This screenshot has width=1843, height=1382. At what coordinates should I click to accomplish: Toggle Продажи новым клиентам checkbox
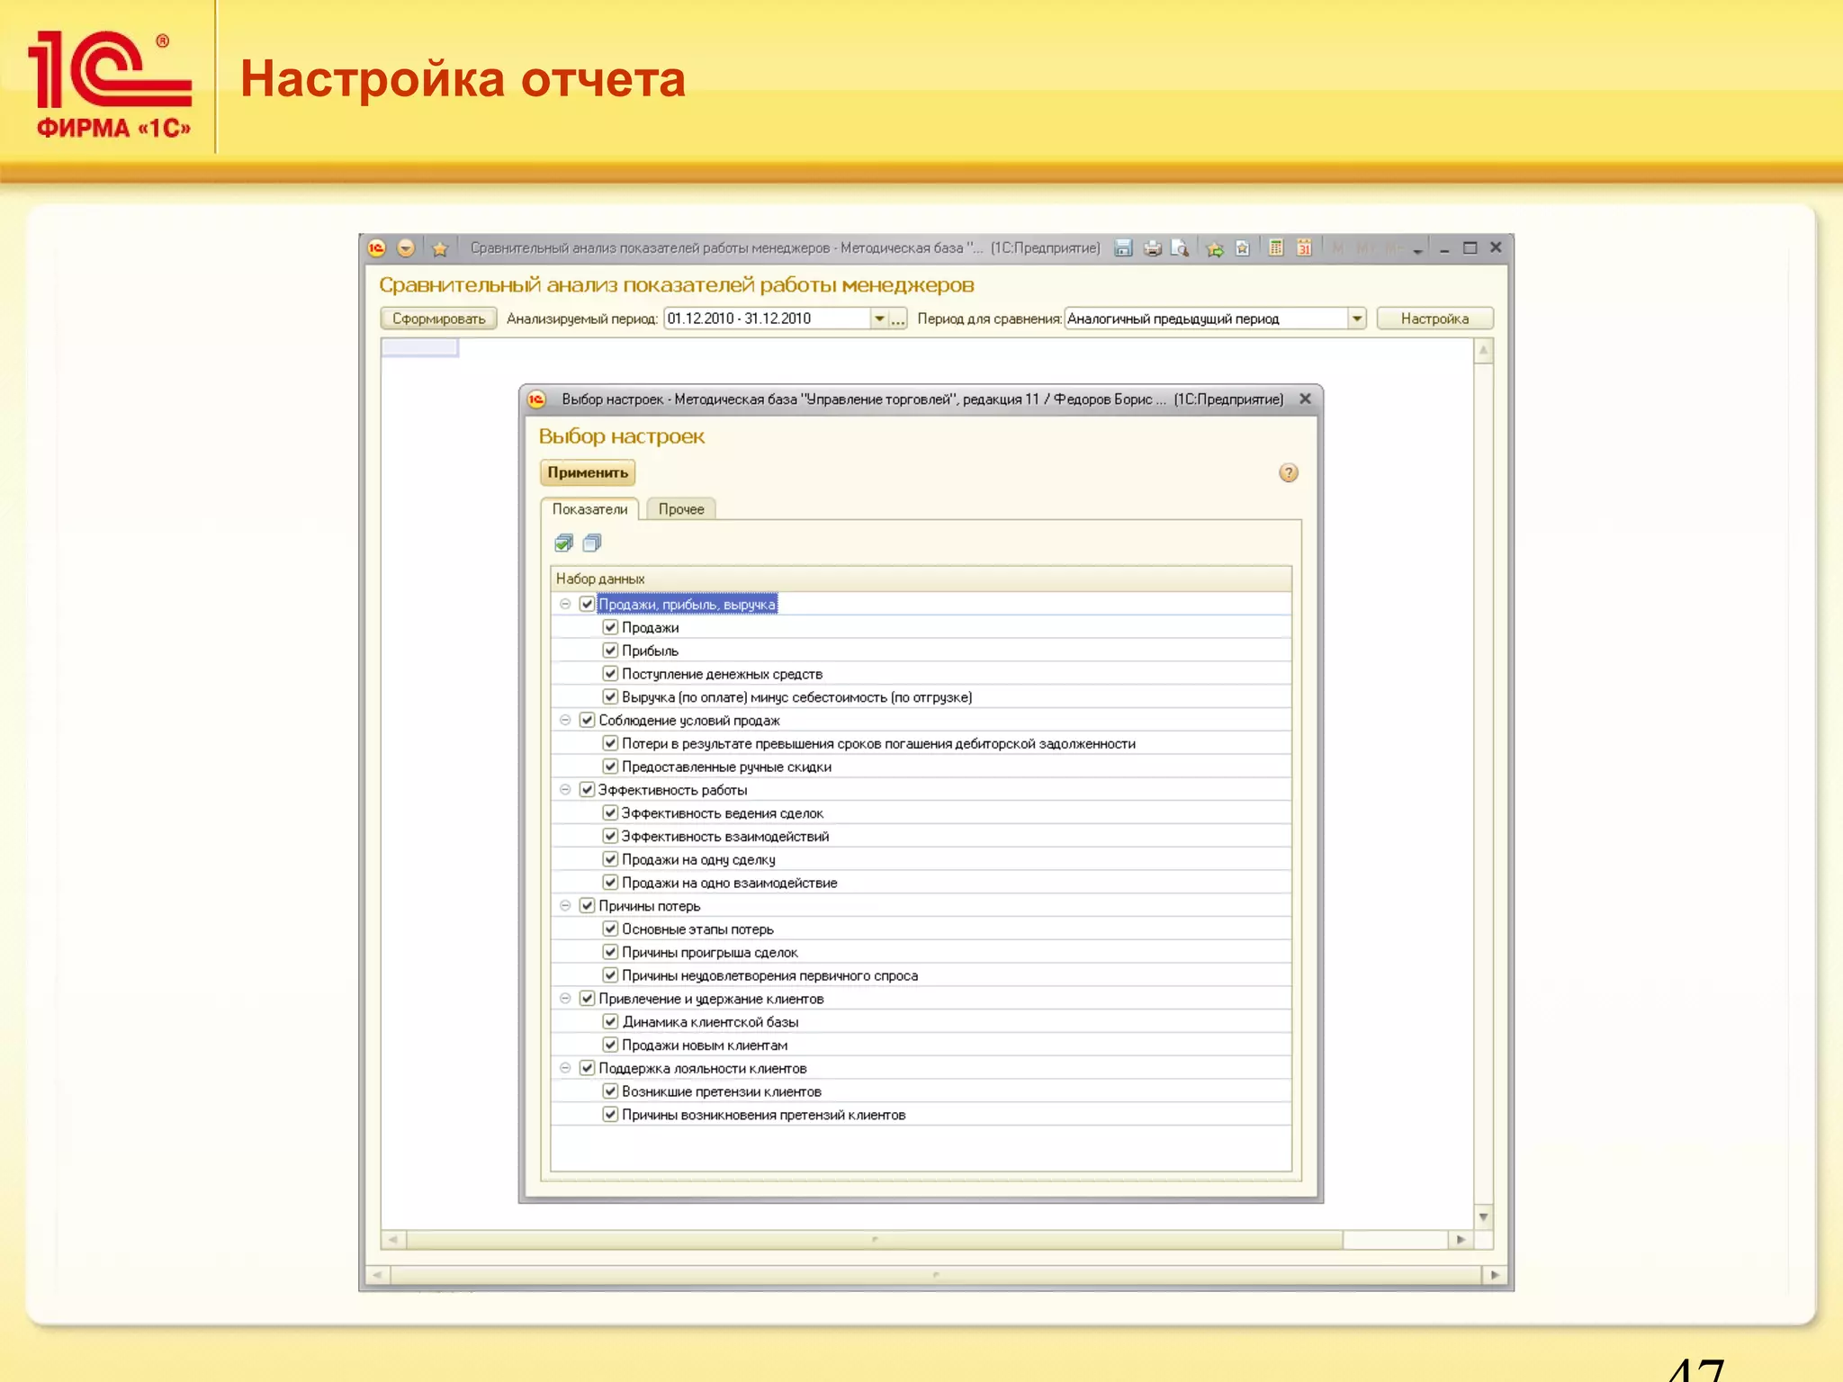pos(610,1045)
